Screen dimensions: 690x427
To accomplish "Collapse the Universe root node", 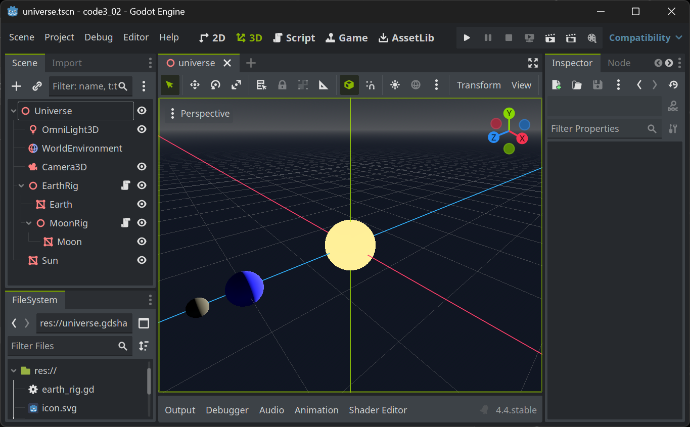I will pos(14,111).
